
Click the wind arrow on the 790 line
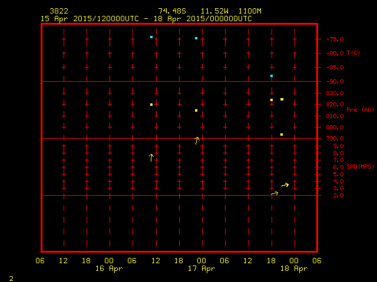tap(197, 140)
